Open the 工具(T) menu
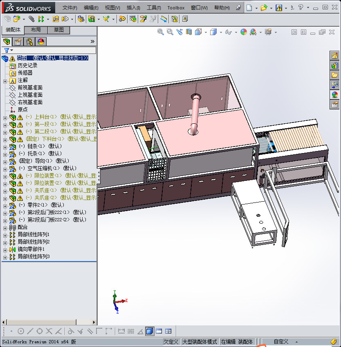The height and width of the screenshot is (347, 341). pos(154,8)
